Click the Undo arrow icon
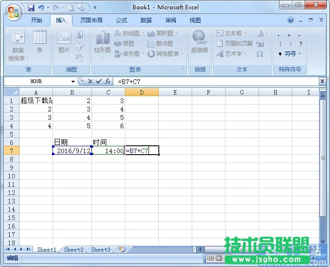The height and width of the screenshot is (267, 330). (x=41, y=7)
